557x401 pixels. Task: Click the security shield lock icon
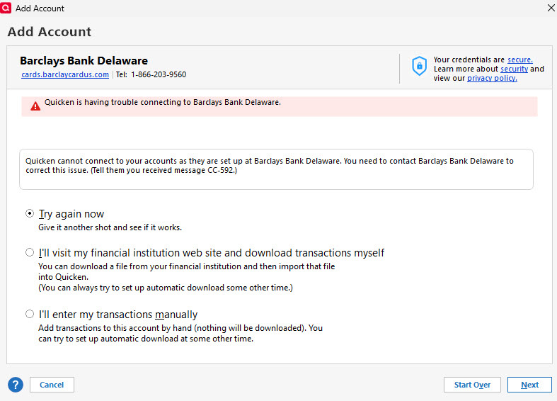(x=420, y=67)
